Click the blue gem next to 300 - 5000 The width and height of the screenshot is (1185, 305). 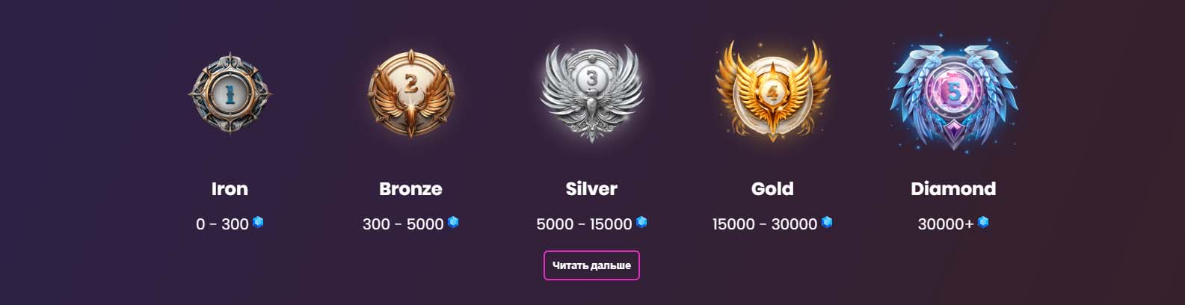(453, 222)
